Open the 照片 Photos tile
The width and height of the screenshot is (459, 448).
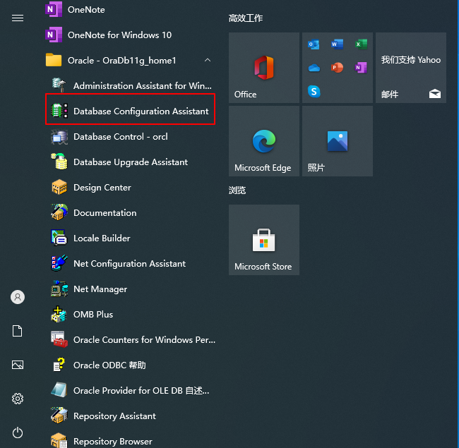pos(338,141)
